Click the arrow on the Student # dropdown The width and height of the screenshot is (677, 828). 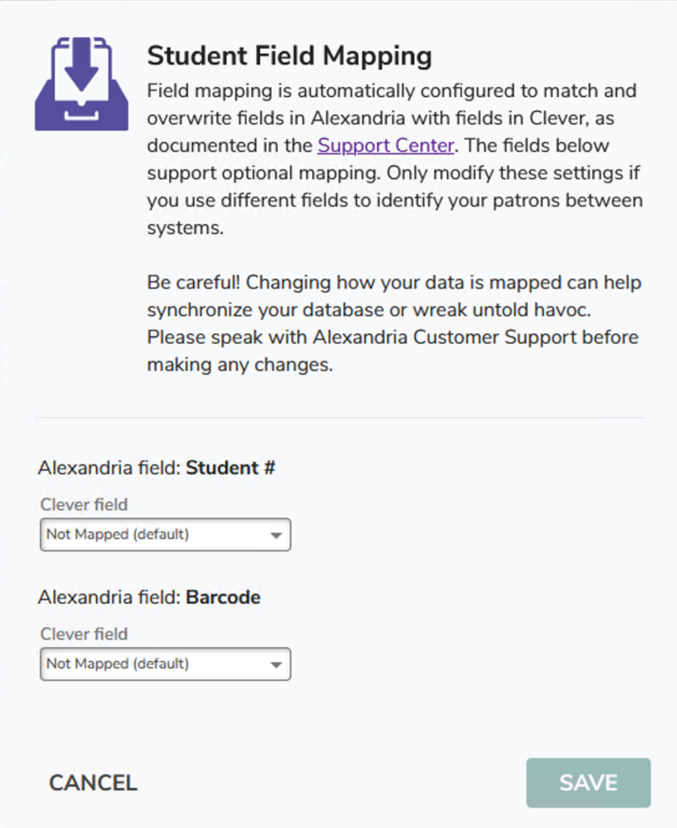pyautogui.click(x=276, y=535)
